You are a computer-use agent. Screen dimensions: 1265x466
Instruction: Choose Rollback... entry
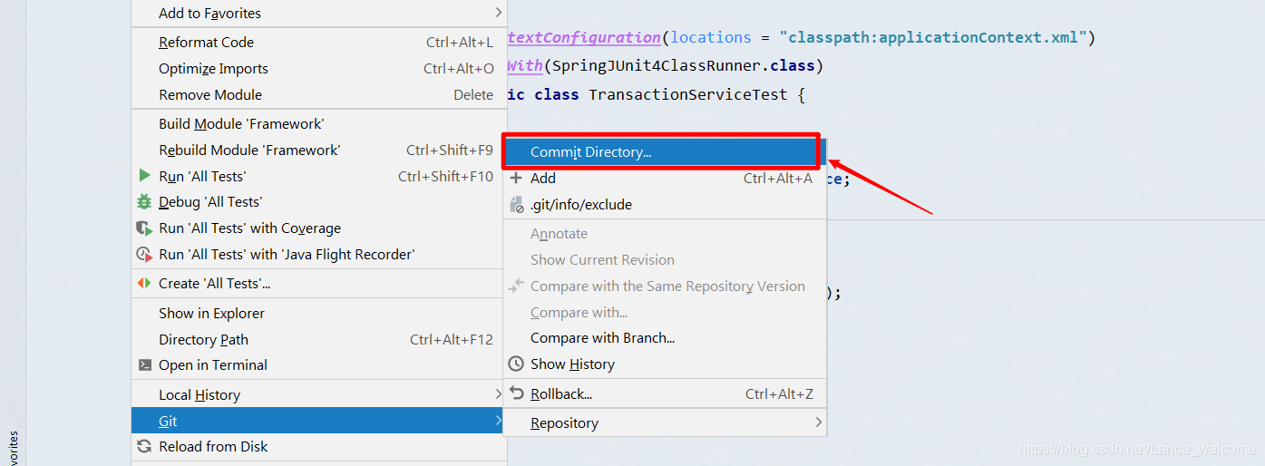(x=665, y=394)
